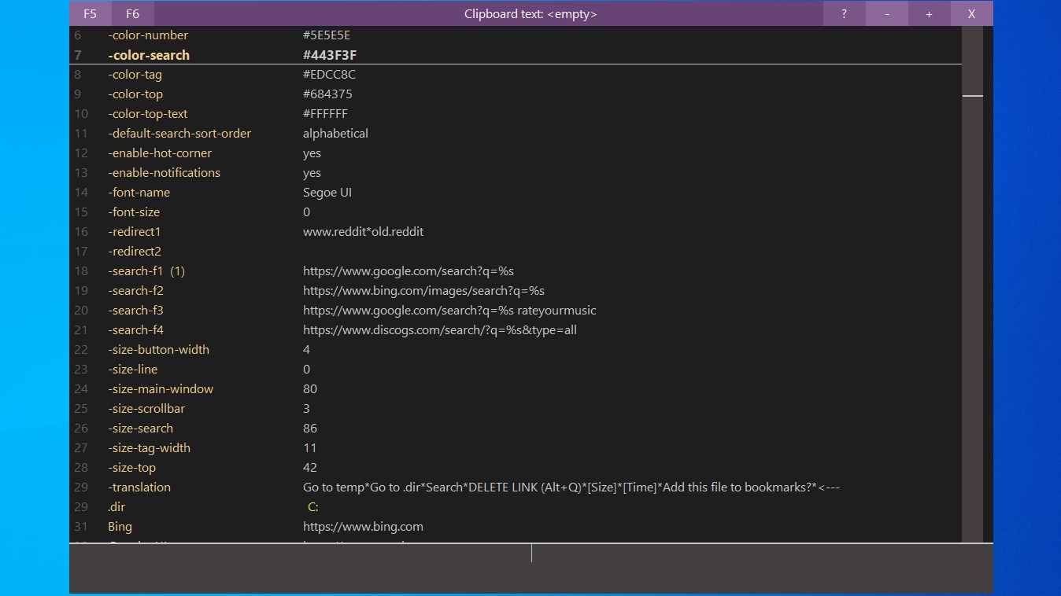Click the #EDCC8C color value
Viewport: 1061px width, 596px height.
[x=329, y=75]
